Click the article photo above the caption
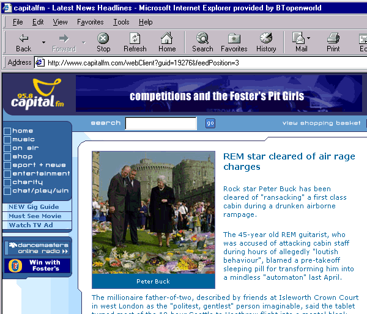Viewport: 367px width, 314px height. coord(154,213)
